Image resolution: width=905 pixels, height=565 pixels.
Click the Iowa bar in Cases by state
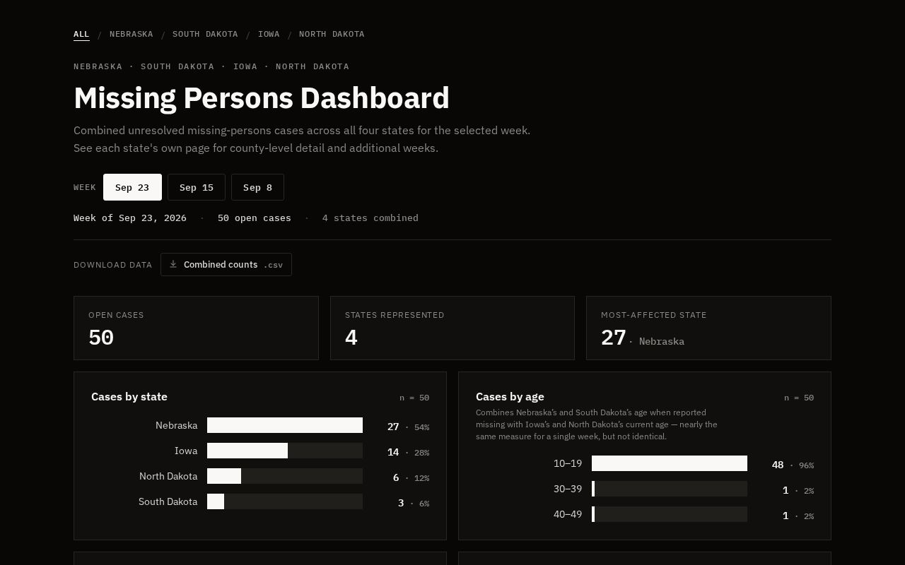[285, 451]
